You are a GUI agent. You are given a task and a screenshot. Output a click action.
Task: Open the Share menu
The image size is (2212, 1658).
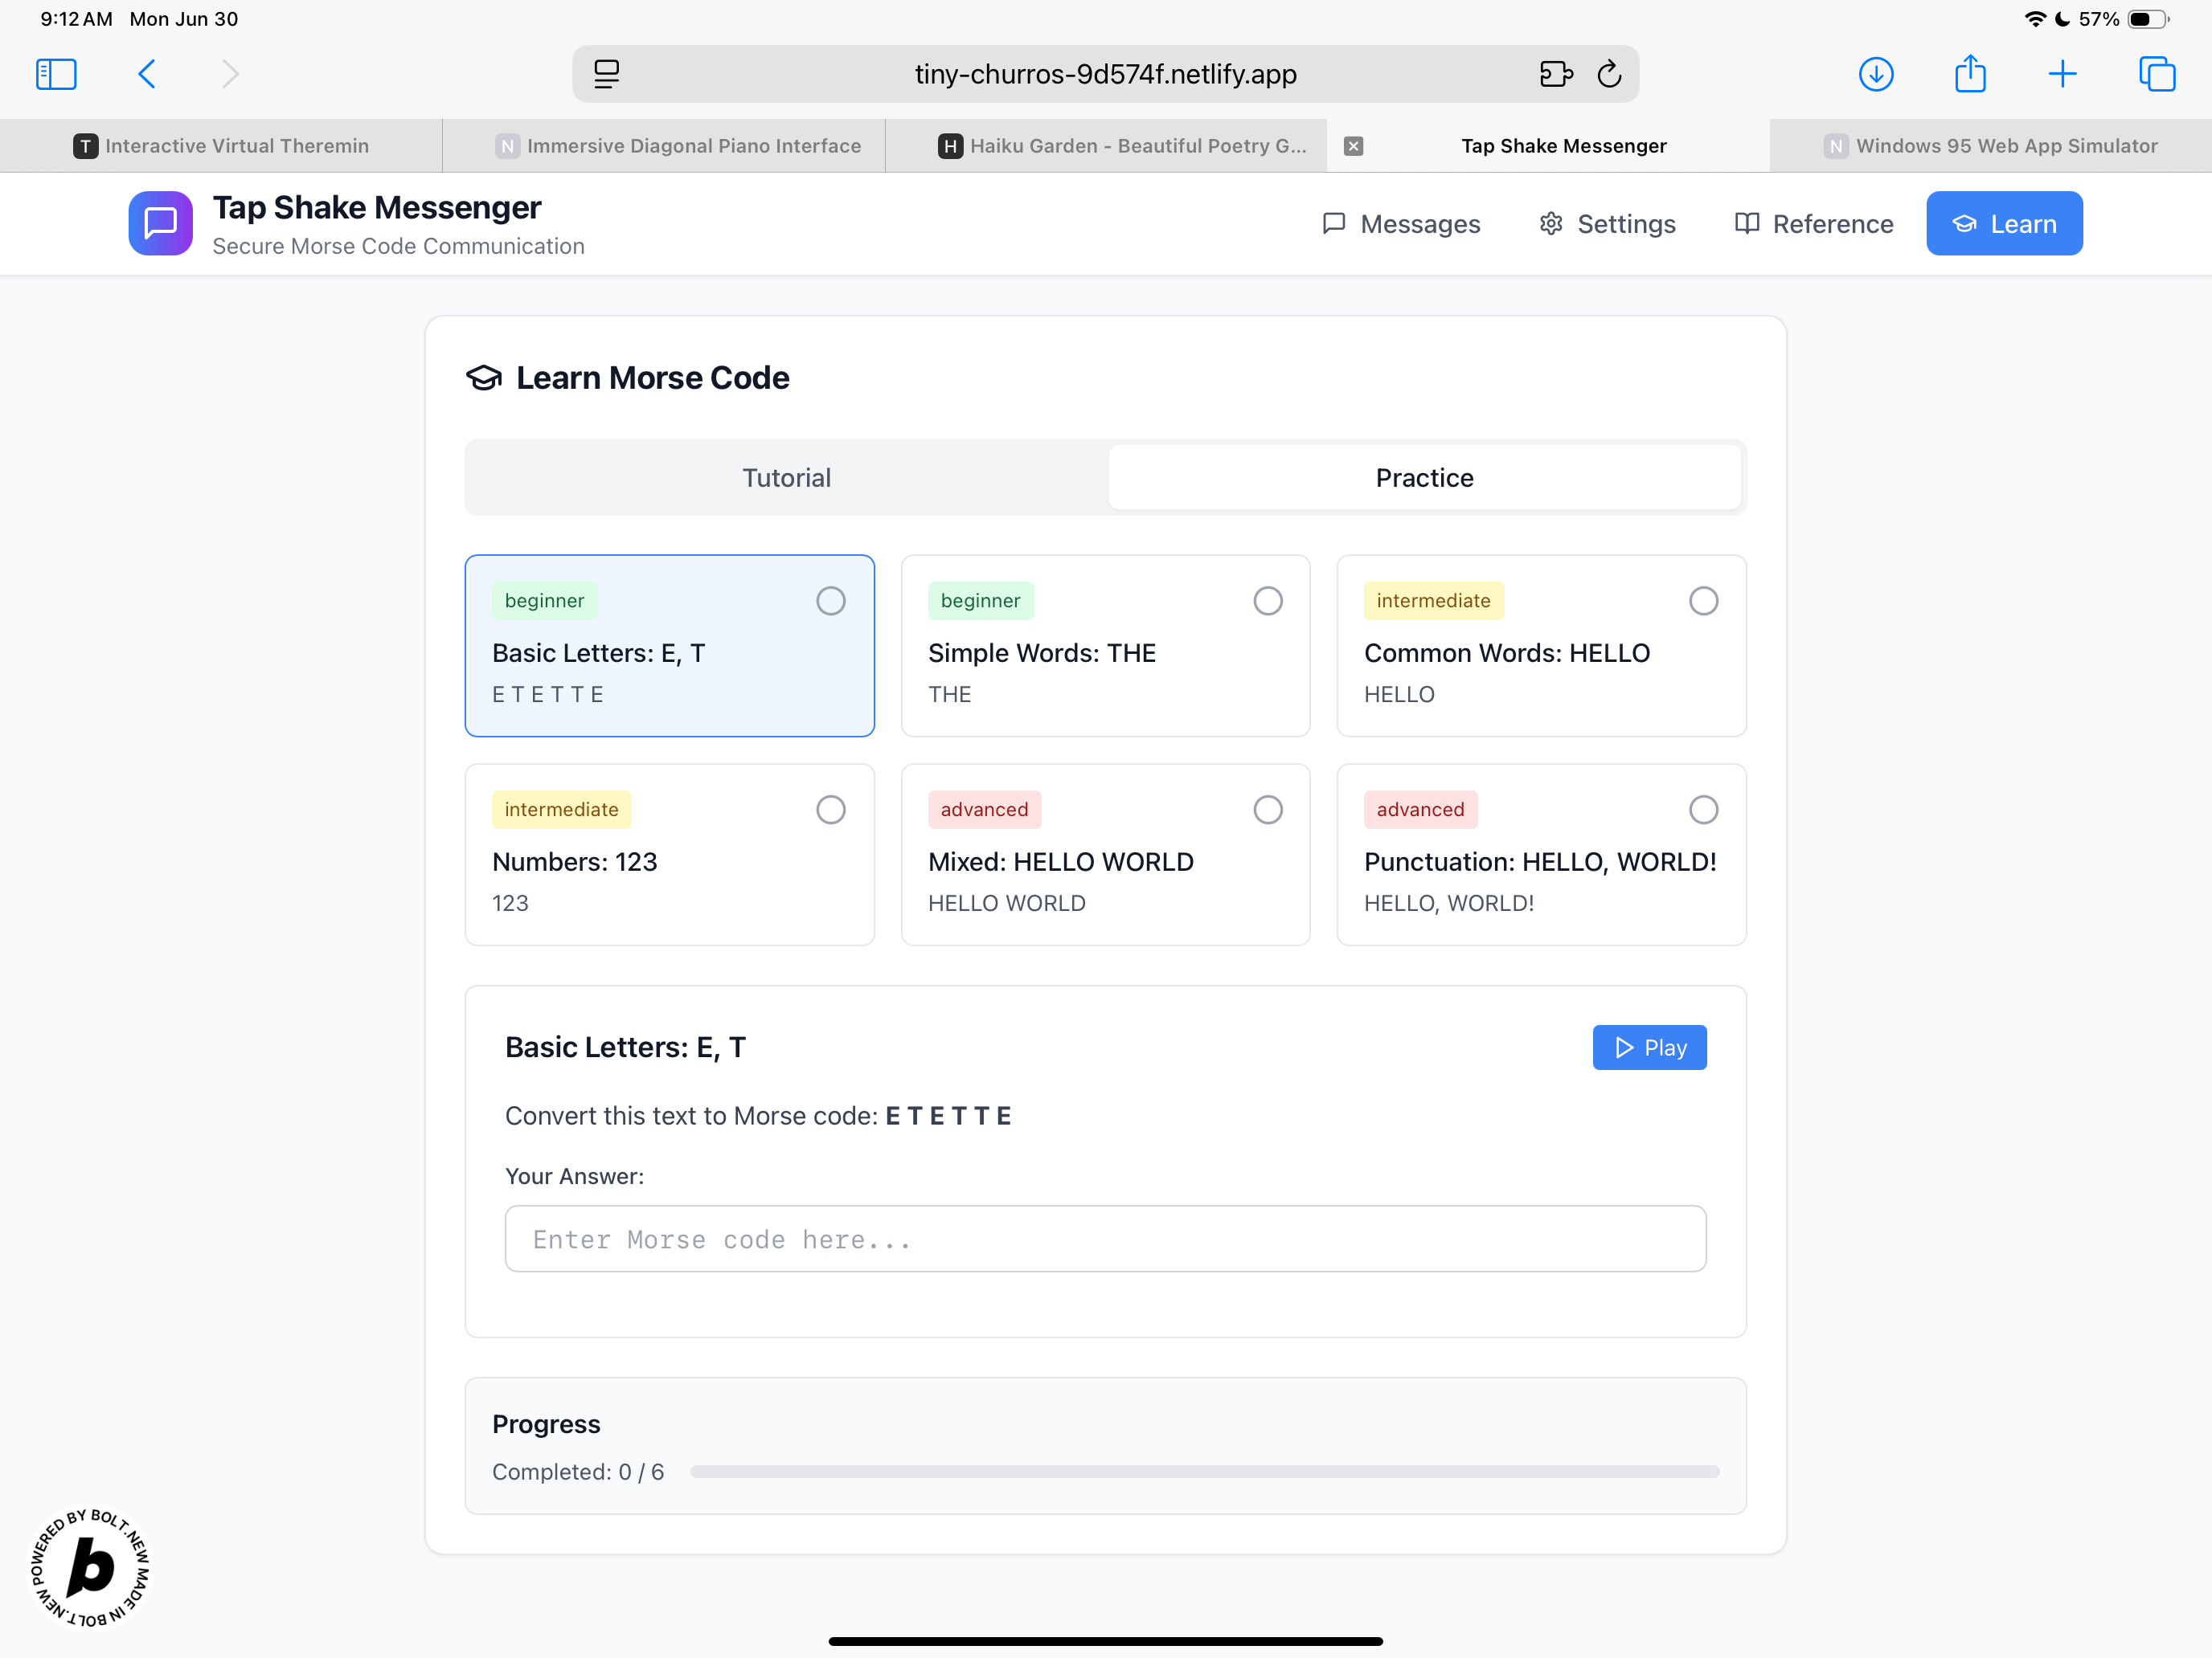[x=1970, y=73]
